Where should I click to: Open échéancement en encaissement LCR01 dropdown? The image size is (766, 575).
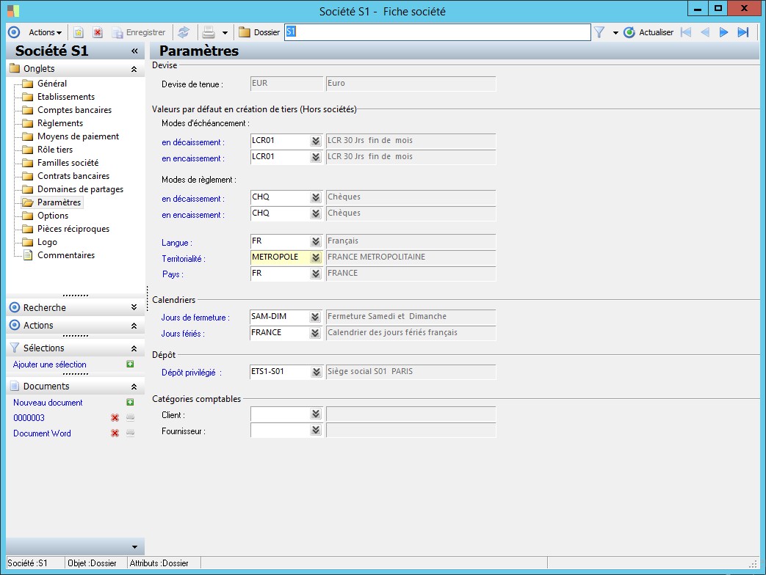(x=316, y=157)
